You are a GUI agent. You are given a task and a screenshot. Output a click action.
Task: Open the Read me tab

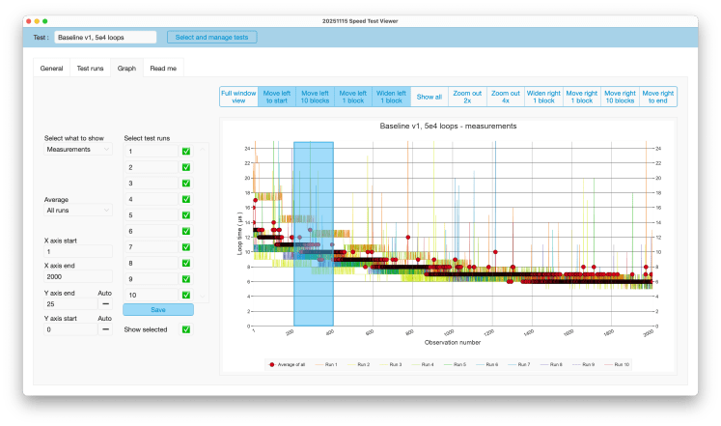[x=163, y=69]
